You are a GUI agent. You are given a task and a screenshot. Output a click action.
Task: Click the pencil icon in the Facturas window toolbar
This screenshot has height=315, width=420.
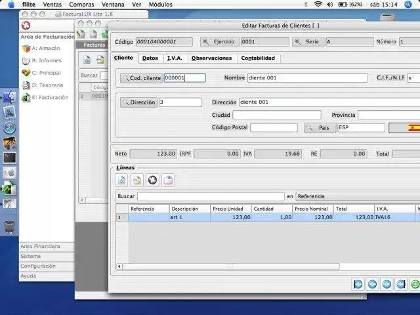point(81,34)
